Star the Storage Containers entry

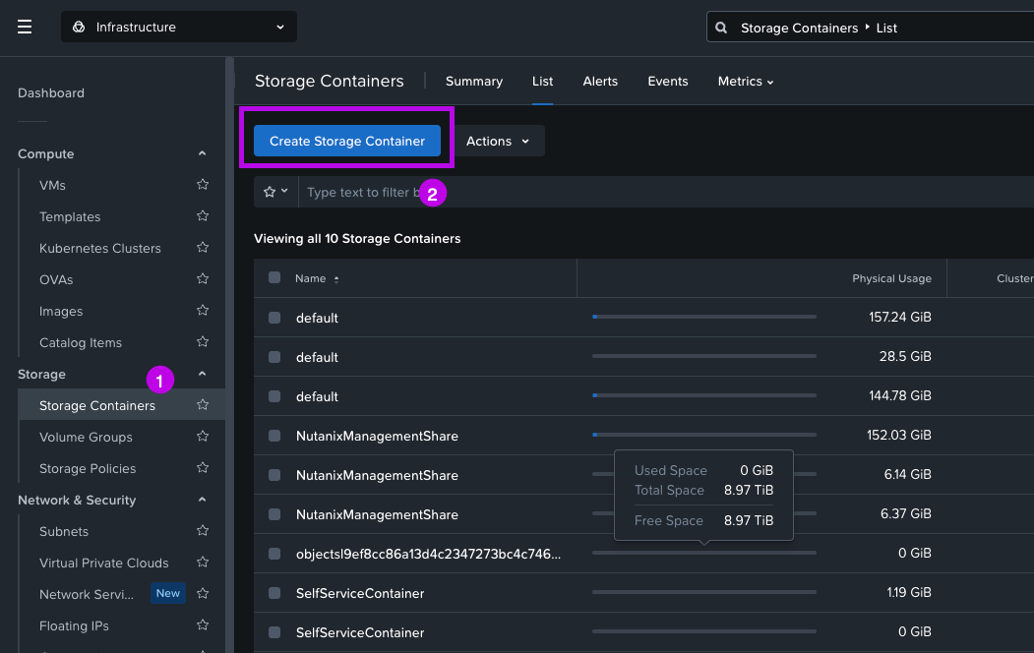[x=203, y=404]
